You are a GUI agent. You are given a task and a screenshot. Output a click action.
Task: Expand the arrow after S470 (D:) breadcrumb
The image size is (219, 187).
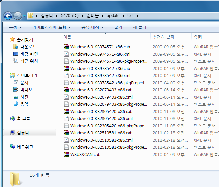(x=83, y=16)
